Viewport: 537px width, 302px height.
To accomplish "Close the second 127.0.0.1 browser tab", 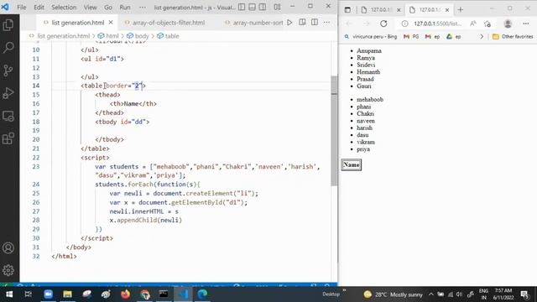I will 447,10.
